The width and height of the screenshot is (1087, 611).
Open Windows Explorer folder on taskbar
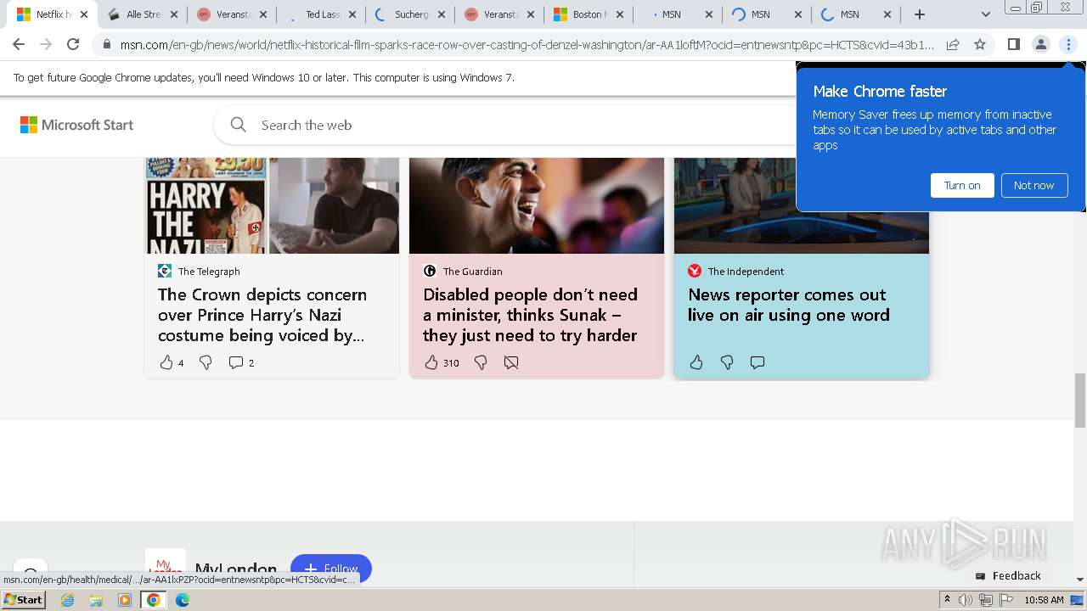coord(96,600)
